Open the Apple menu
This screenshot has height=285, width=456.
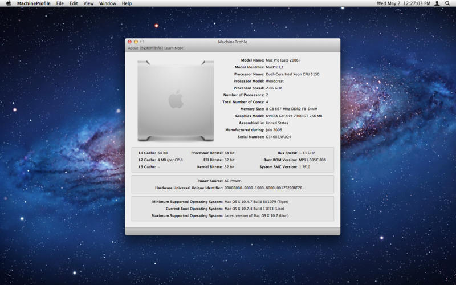(9, 3)
